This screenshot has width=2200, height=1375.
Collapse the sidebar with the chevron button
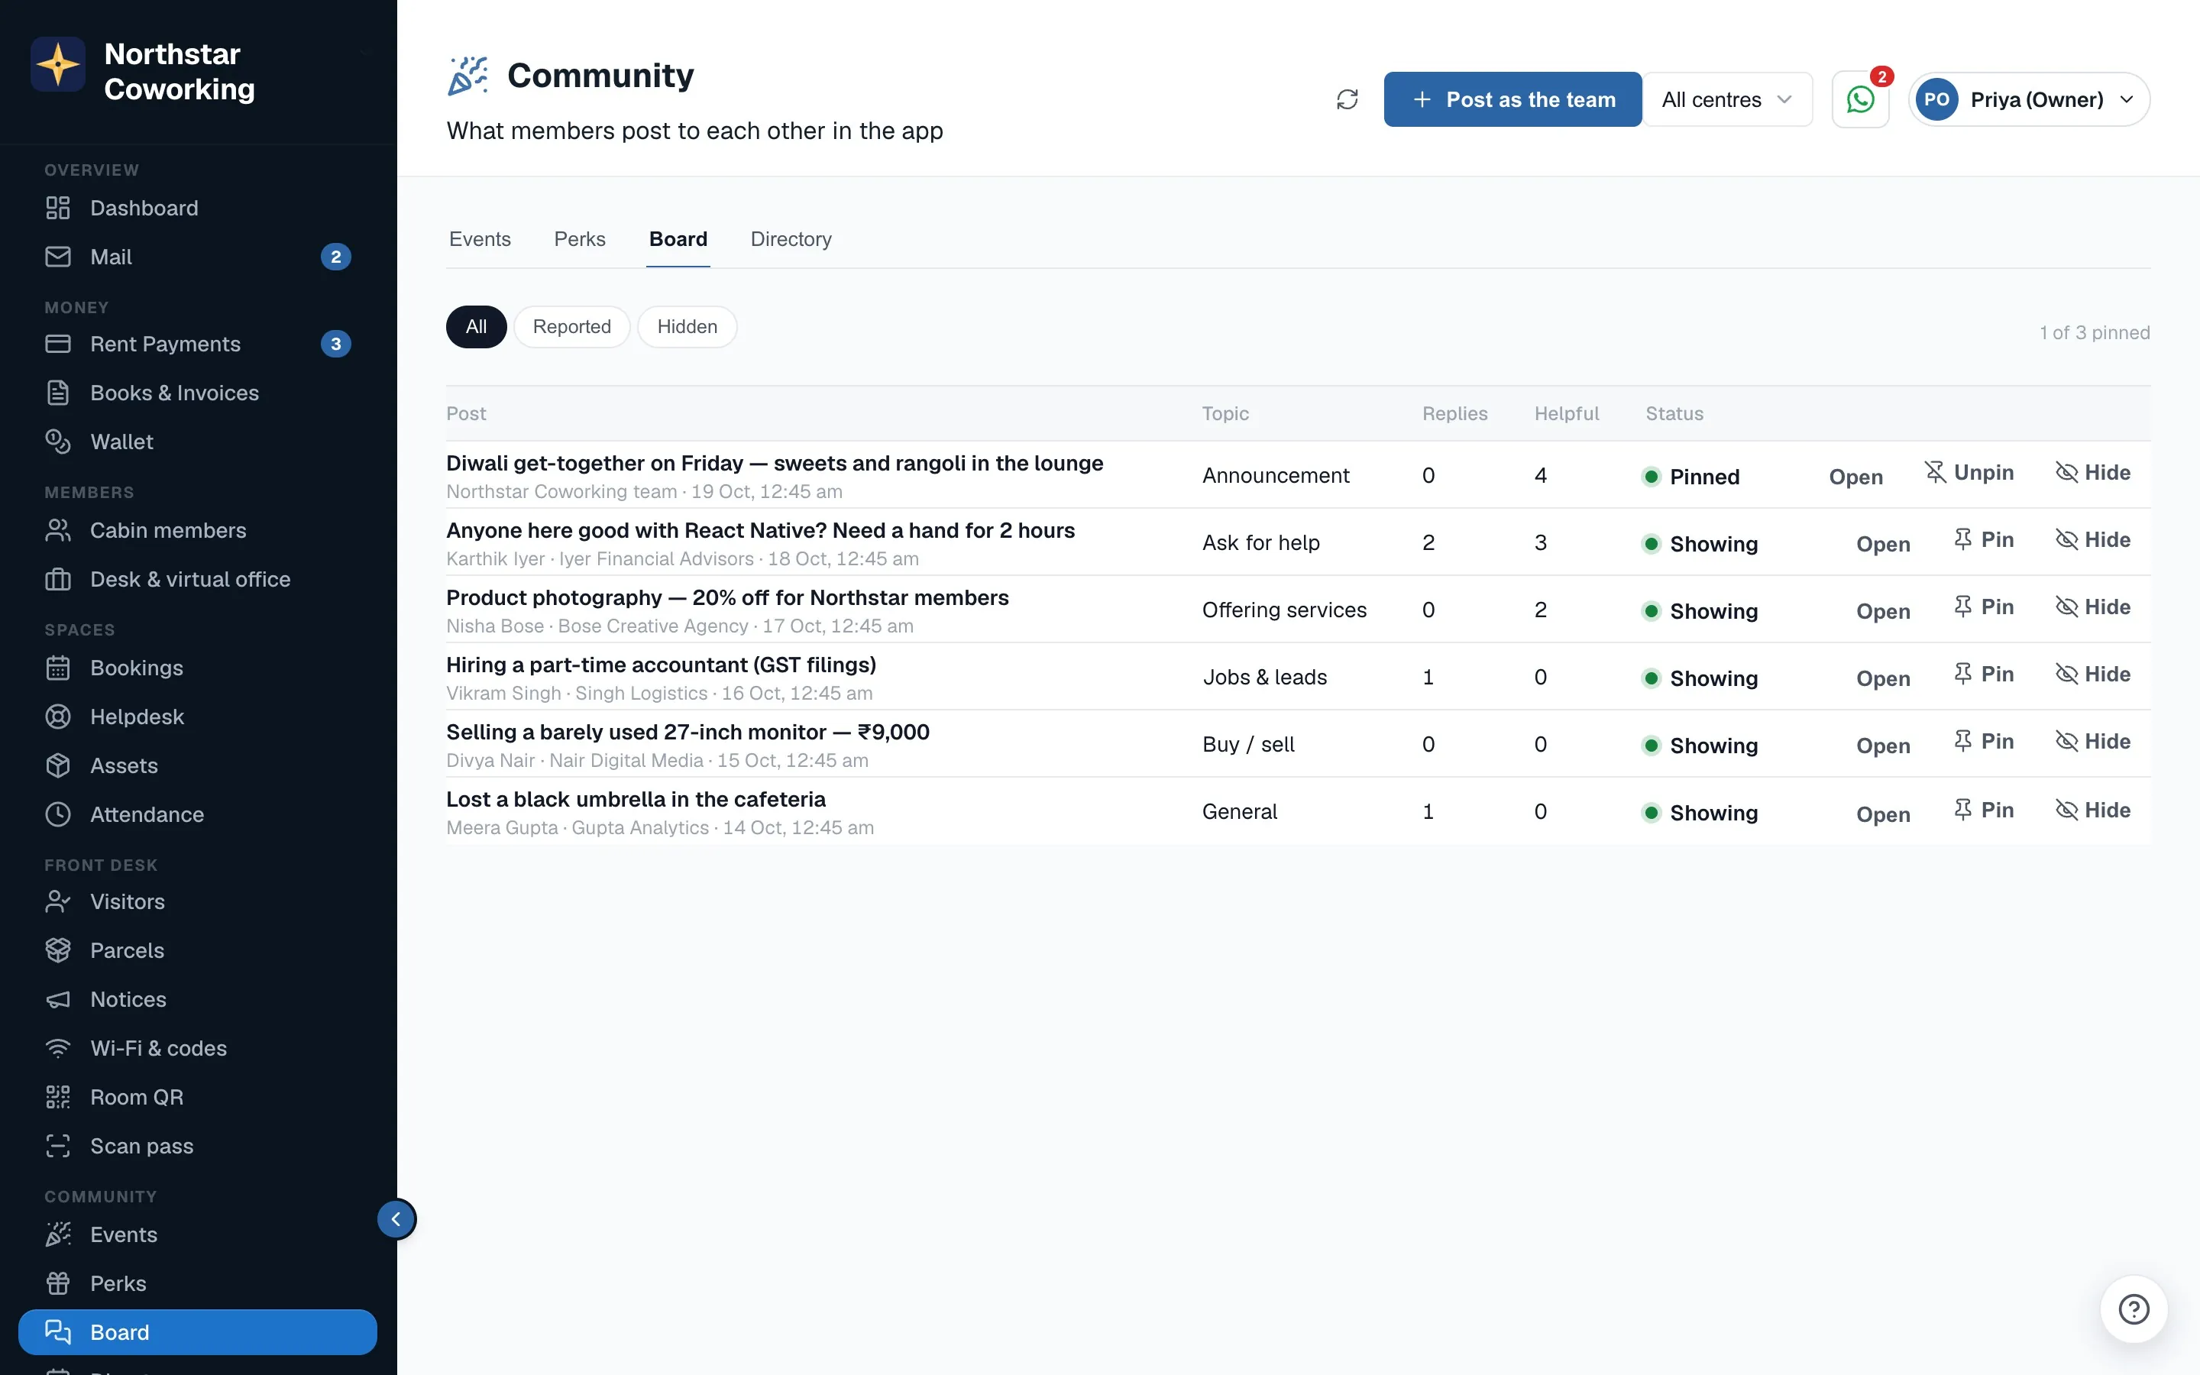(x=396, y=1219)
